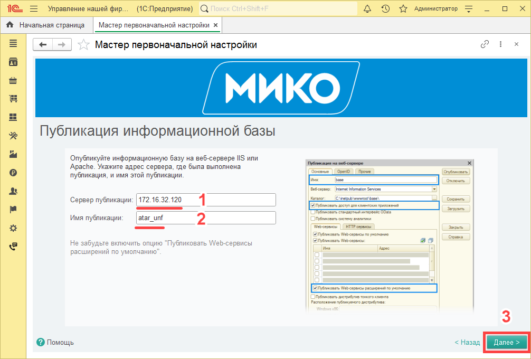Click the notifications bell icon
This screenshot has height=359, width=531.
pos(368,9)
